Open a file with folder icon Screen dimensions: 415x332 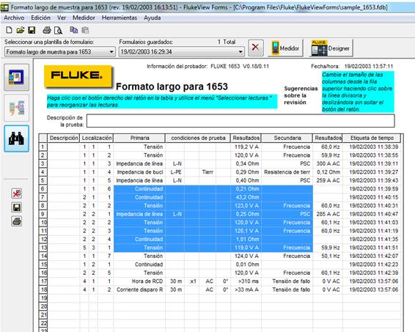[x=21, y=30]
